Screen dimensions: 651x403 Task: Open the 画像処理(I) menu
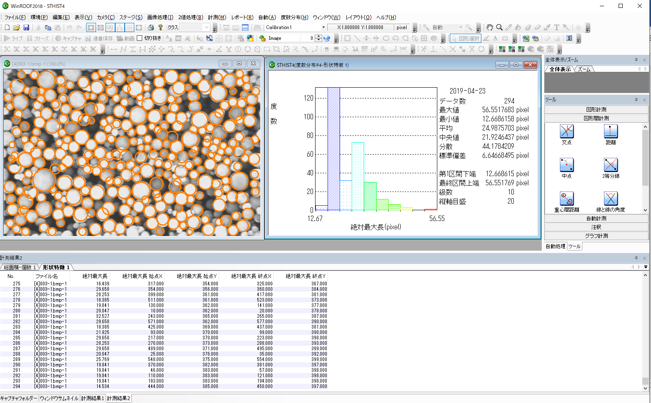pyautogui.click(x=160, y=17)
